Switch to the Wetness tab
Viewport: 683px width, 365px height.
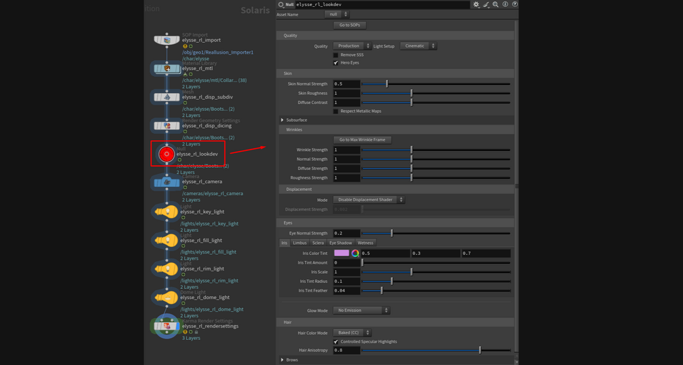[366, 243]
